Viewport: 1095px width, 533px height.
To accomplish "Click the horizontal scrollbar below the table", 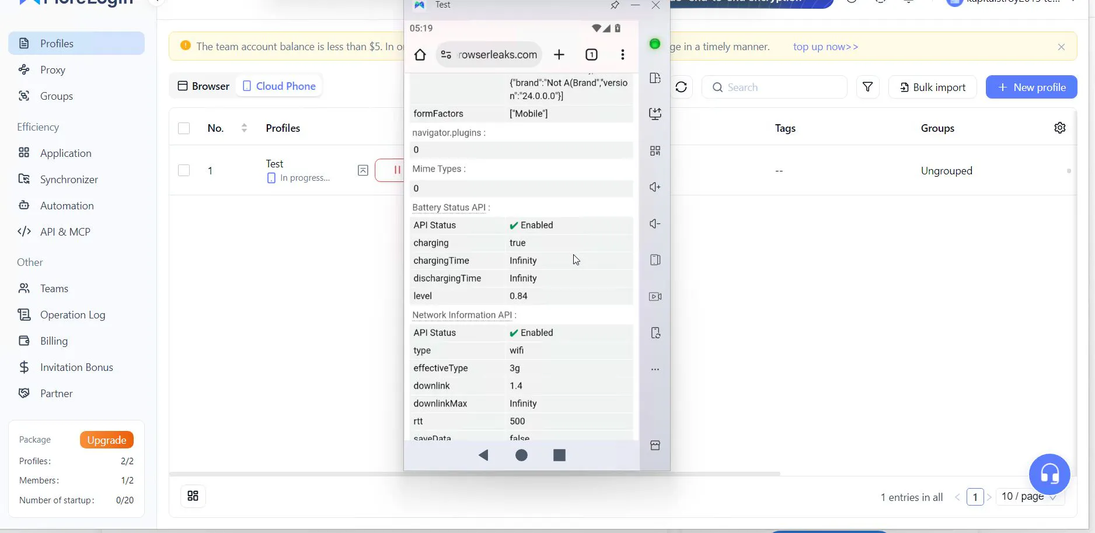I will pyautogui.click(x=475, y=474).
